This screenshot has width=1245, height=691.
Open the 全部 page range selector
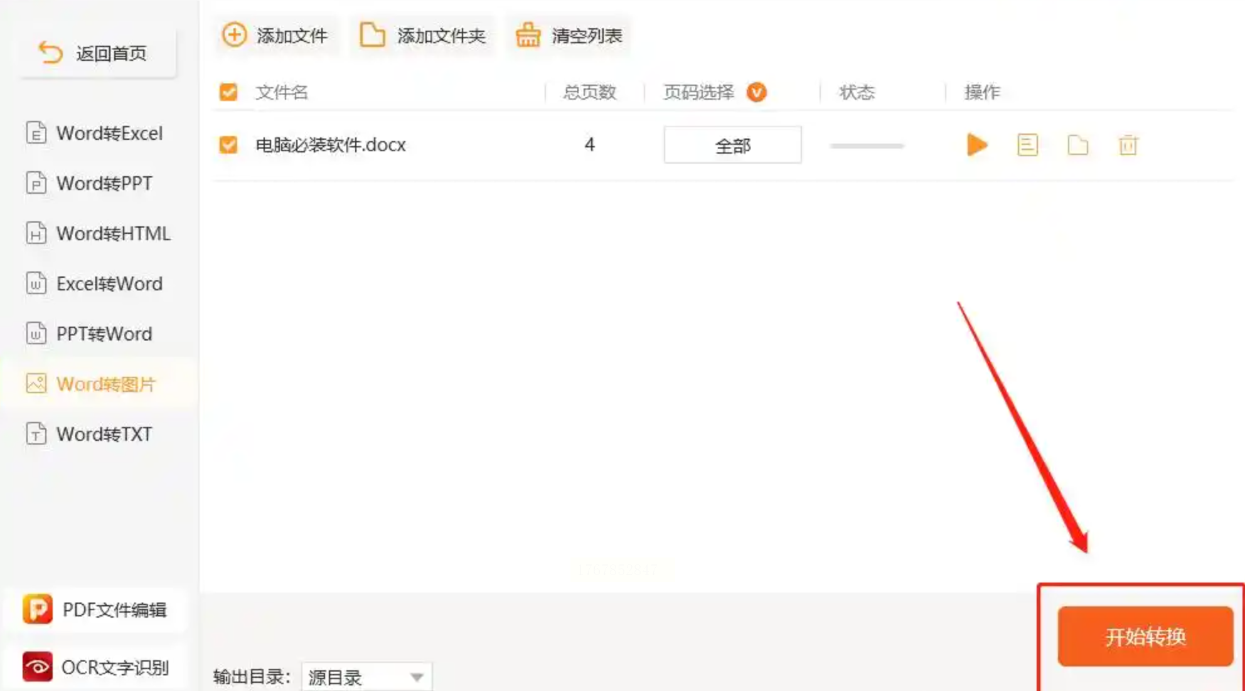point(732,145)
